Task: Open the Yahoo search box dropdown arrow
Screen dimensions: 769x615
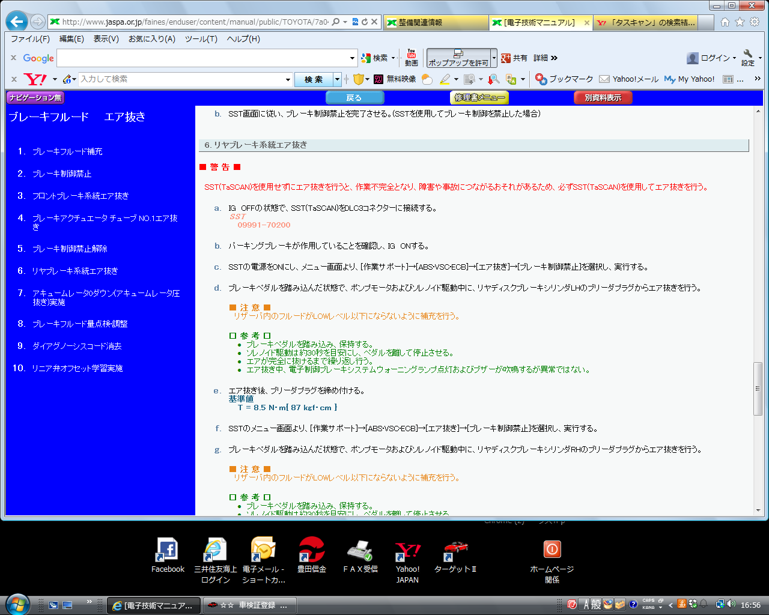Action: [288, 79]
